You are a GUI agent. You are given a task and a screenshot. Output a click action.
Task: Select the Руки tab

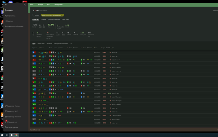34,44
